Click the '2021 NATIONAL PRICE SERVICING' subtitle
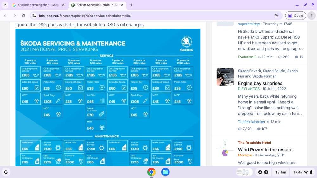 coord(59,49)
